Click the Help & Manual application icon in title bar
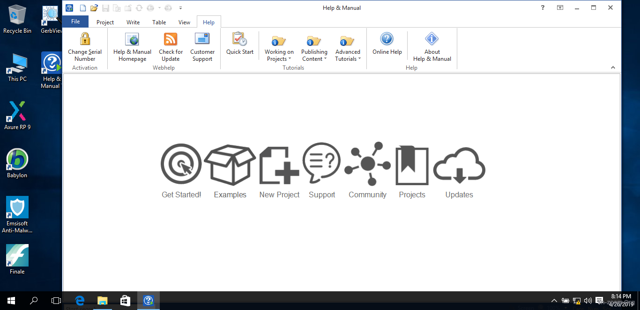640x310 pixels. point(69,8)
